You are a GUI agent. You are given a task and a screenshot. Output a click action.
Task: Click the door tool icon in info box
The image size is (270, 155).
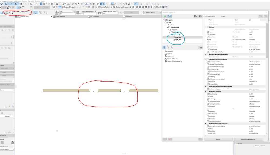point(7,13)
